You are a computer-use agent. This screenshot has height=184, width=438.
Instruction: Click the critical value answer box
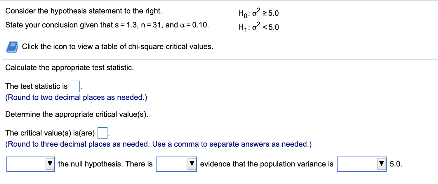click(102, 133)
